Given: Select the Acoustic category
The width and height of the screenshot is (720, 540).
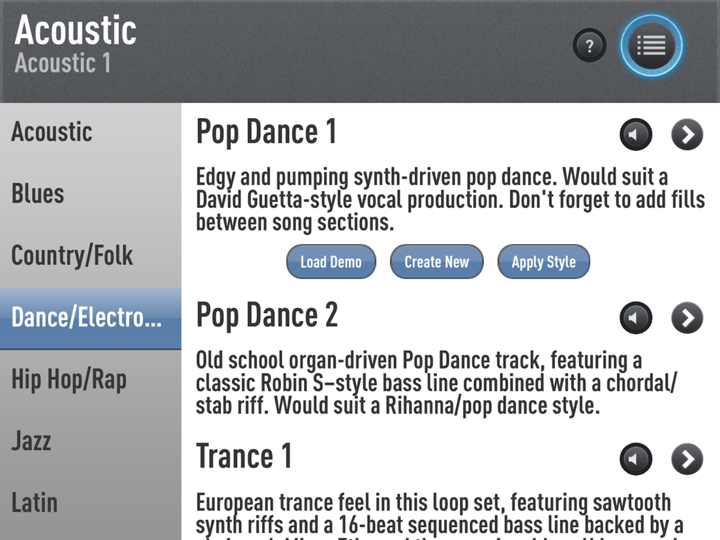Looking at the screenshot, I should pyautogui.click(x=91, y=132).
